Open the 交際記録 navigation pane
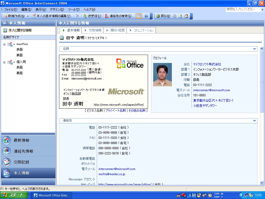This screenshot has height=199, width=265. (x=28, y=162)
